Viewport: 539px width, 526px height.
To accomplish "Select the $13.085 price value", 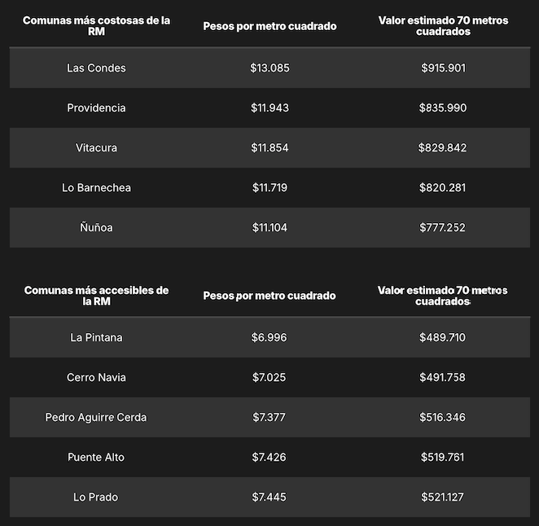I will tap(269, 68).
